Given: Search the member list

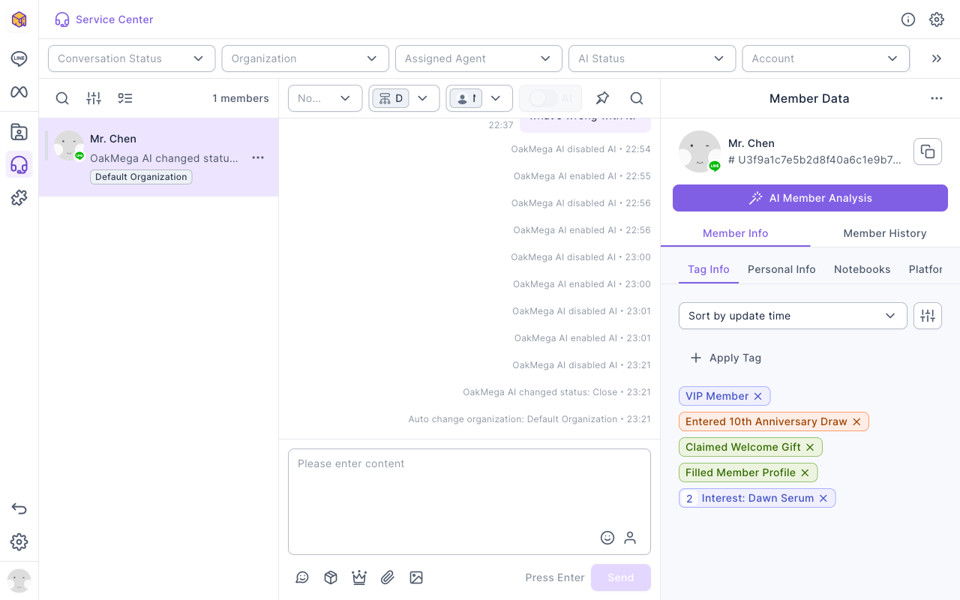Looking at the screenshot, I should [62, 98].
